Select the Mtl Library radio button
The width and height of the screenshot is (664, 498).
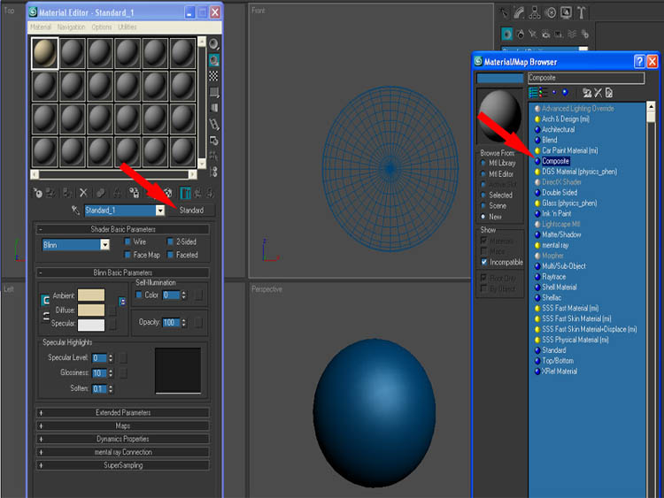[x=483, y=163]
